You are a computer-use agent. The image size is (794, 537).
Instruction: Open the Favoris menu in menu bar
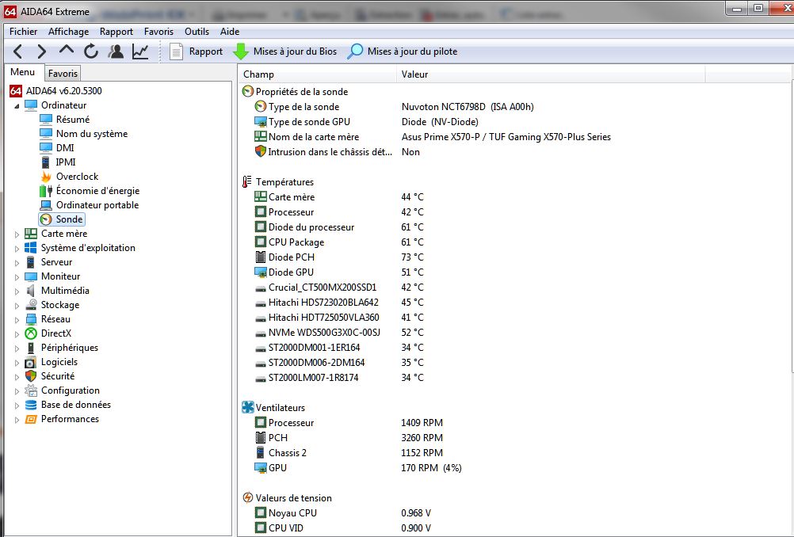tap(158, 32)
